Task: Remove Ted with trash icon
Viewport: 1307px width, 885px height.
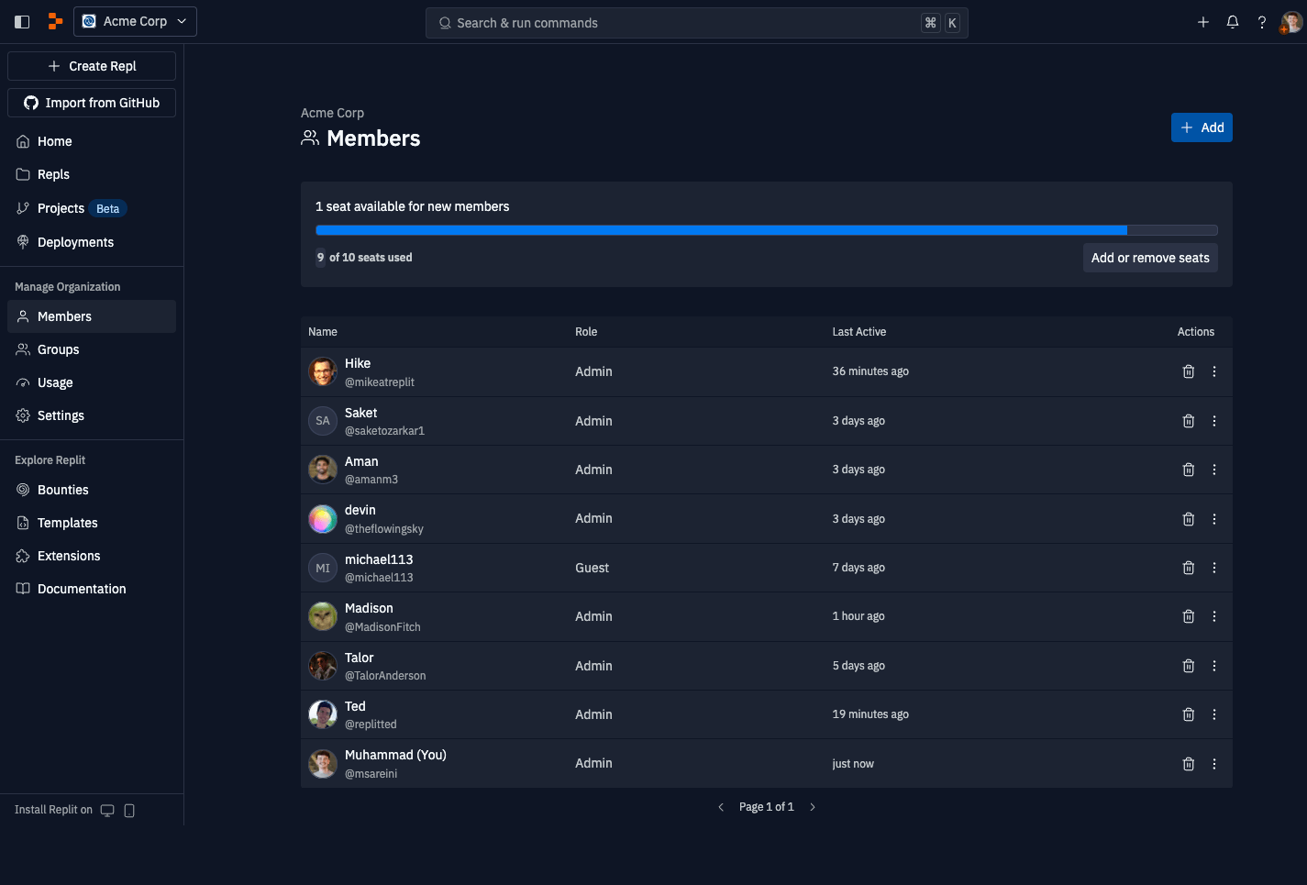Action: click(1189, 714)
